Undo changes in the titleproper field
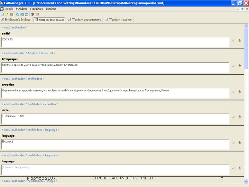This screenshot has height=187, width=249. [x=240, y=66]
